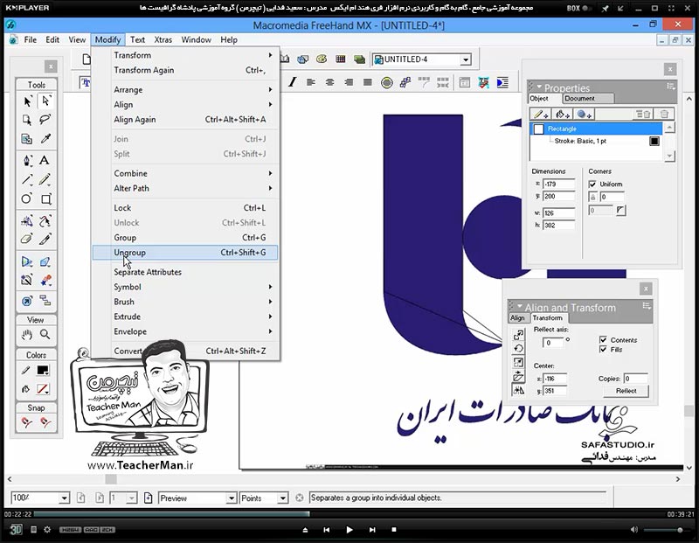Open the Points units dropdown
Image resolution: width=699 pixels, height=543 pixels.
282,498
